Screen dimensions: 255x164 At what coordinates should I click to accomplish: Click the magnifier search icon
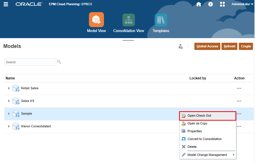click(59, 62)
